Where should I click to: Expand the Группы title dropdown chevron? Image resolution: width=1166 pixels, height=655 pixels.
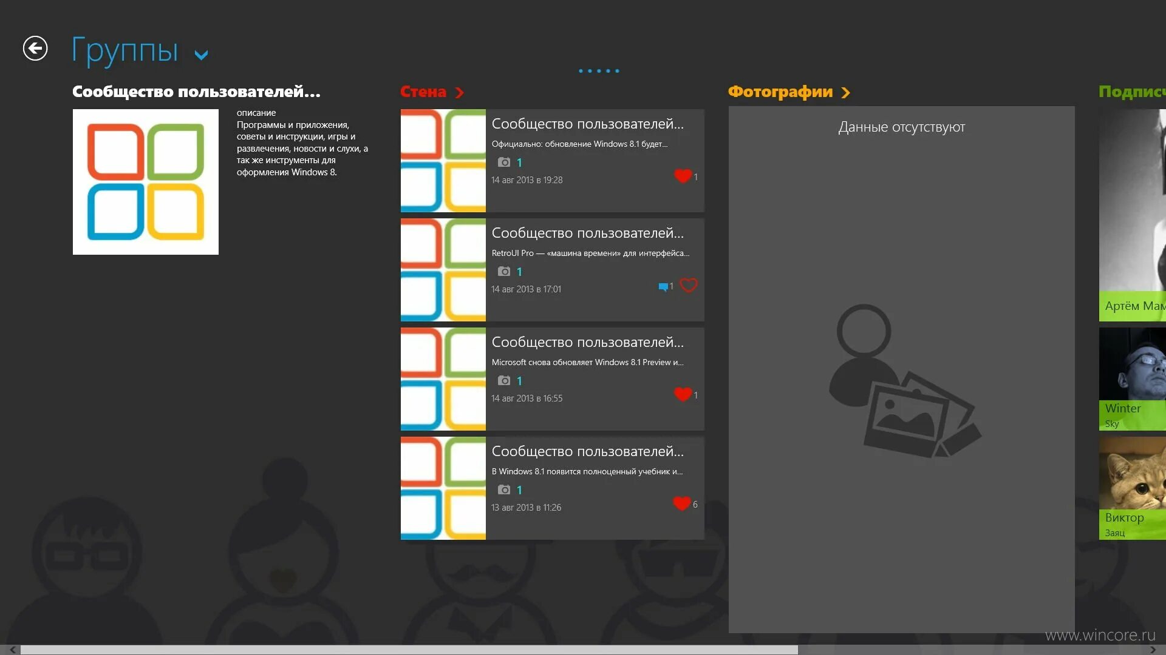(201, 55)
